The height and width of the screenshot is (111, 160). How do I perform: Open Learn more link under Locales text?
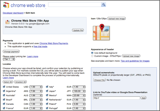(8, 78)
